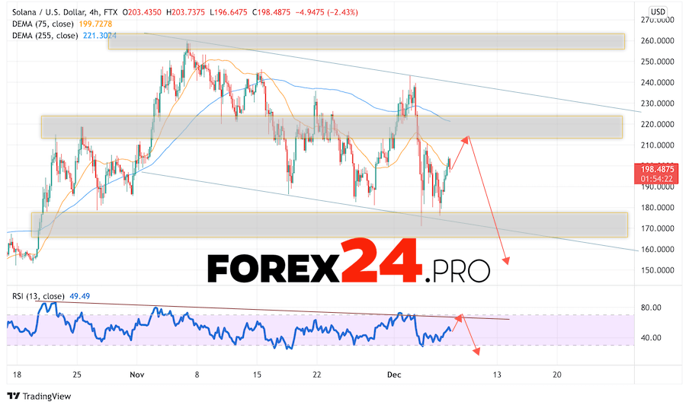Click the TradingView logo icon
Screen dimensions: 689x408
(14, 397)
